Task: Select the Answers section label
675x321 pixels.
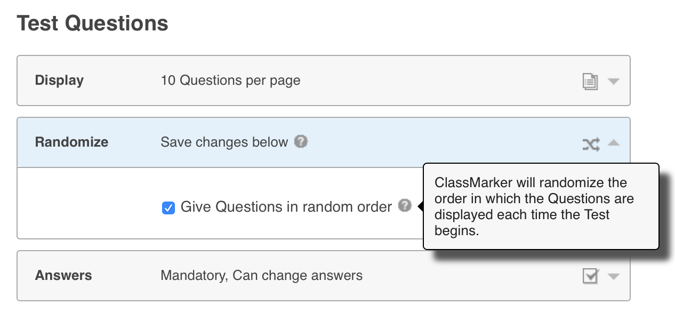Action: coord(63,276)
